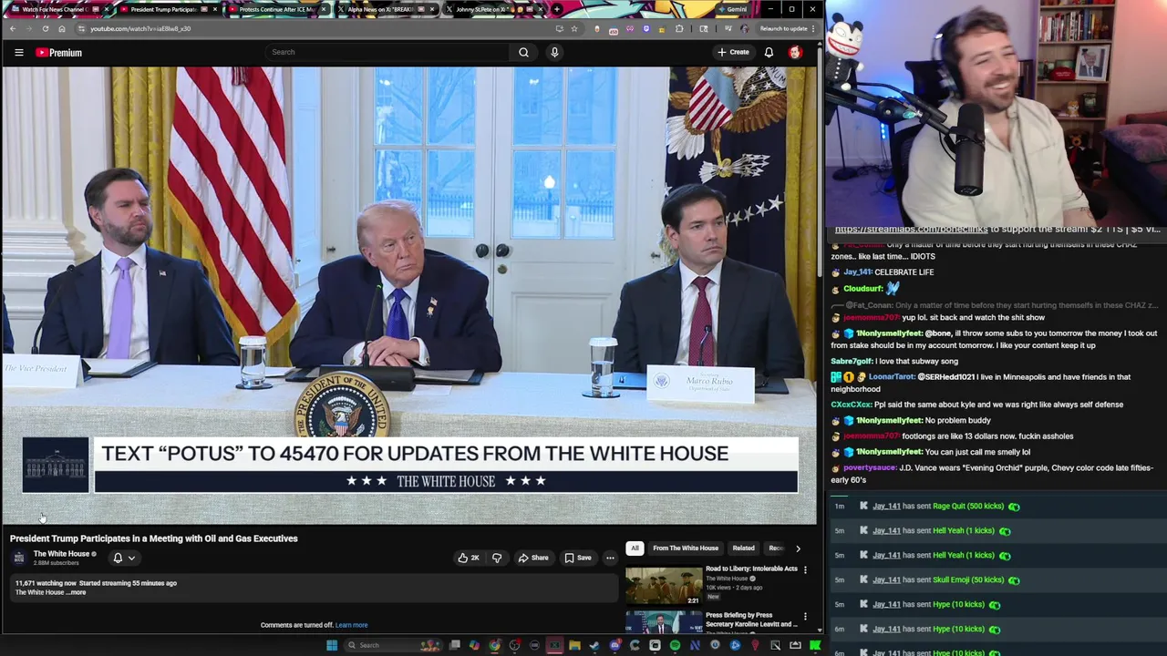Open the Create button menu
1167x656 pixels.
[733, 52]
